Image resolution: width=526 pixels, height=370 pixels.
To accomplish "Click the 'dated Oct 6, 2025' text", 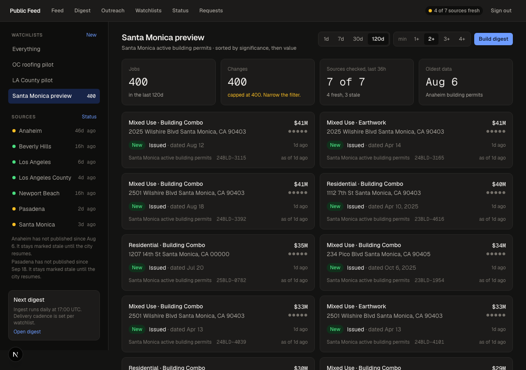I will [x=392, y=268].
